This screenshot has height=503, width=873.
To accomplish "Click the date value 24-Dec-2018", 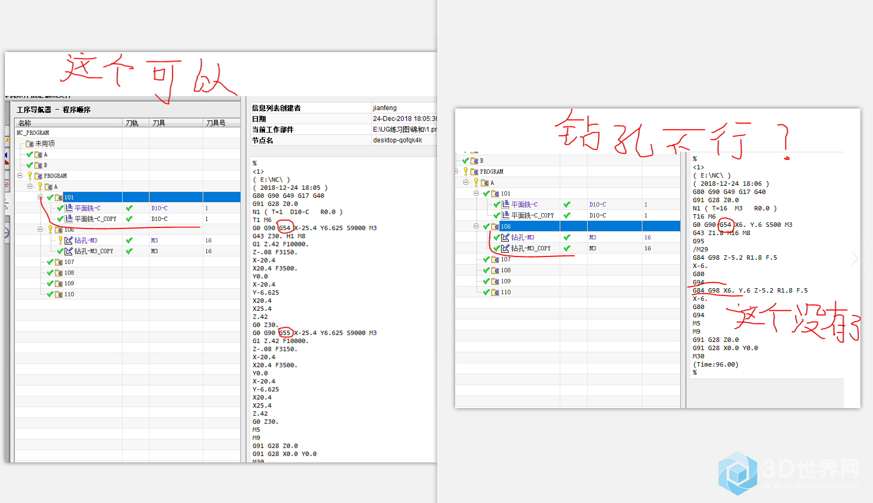I will 405,118.
